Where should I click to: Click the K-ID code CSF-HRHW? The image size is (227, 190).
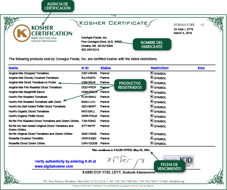pyautogui.click(x=89, y=73)
